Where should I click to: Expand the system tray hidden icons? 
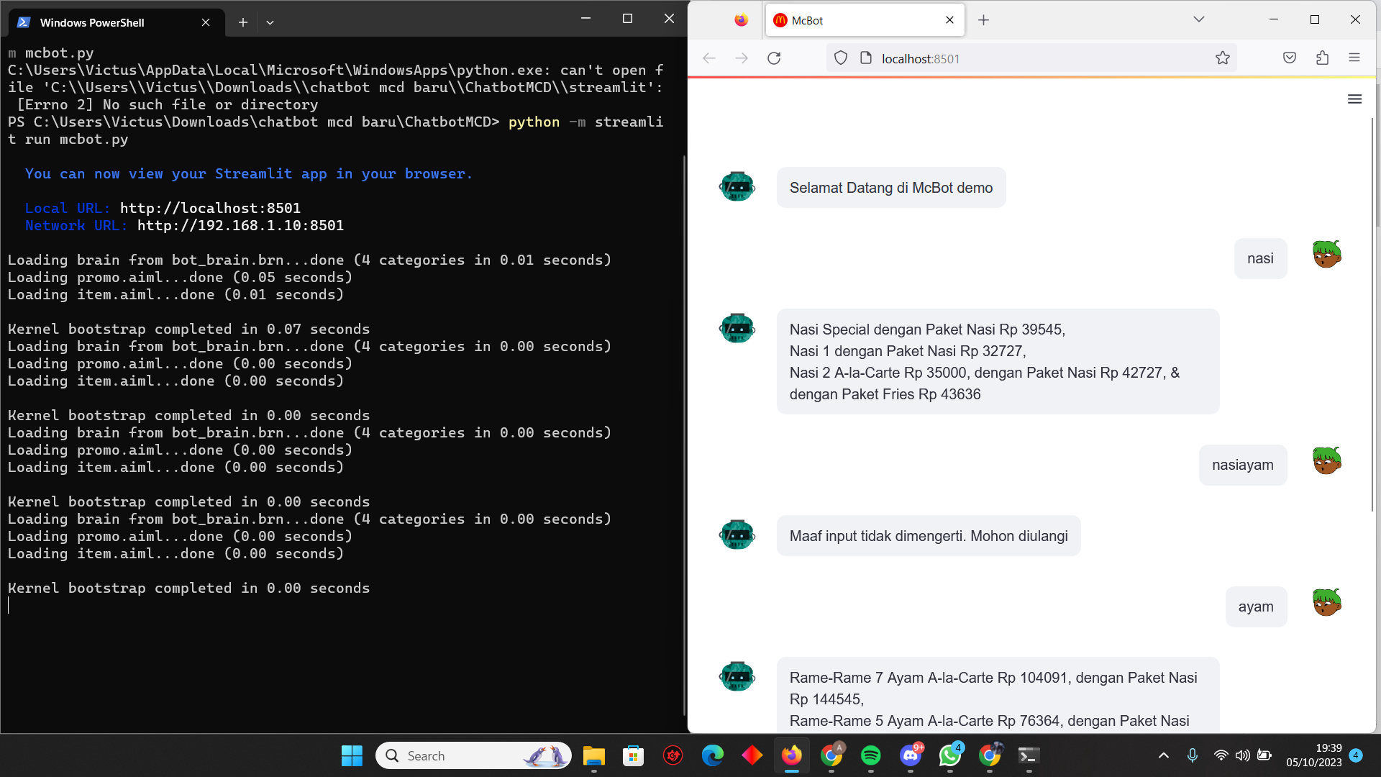coord(1163,755)
